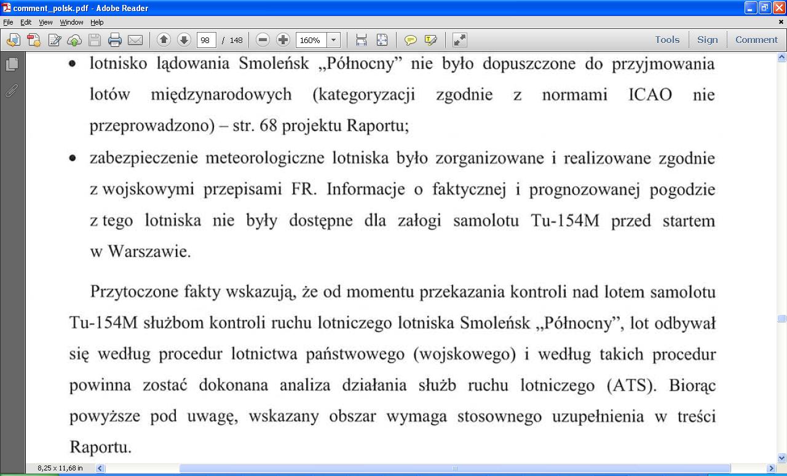Click the Adobe Reader title bar icon
Image resolution: width=787 pixels, height=476 pixels.
click(7, 8)
